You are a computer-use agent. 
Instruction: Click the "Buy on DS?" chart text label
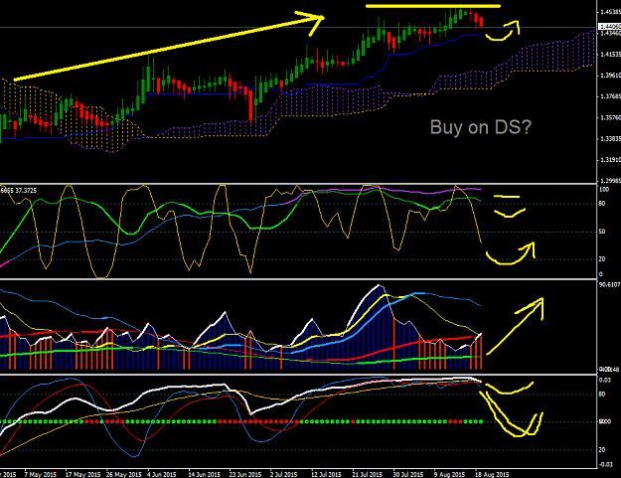click(480, 127)
